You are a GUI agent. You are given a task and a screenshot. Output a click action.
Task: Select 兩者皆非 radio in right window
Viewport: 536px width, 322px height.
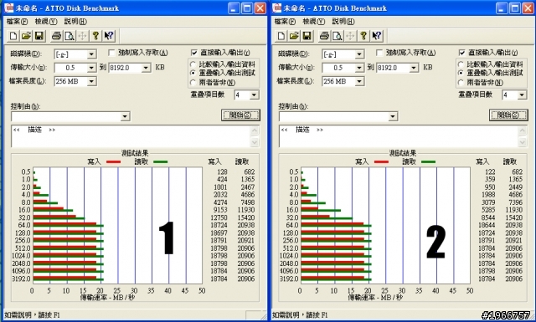461,82
